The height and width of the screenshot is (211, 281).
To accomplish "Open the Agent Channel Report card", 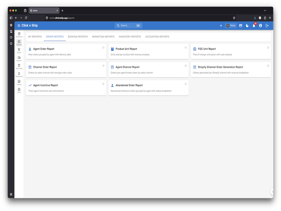I will click(x=148, y=69).
